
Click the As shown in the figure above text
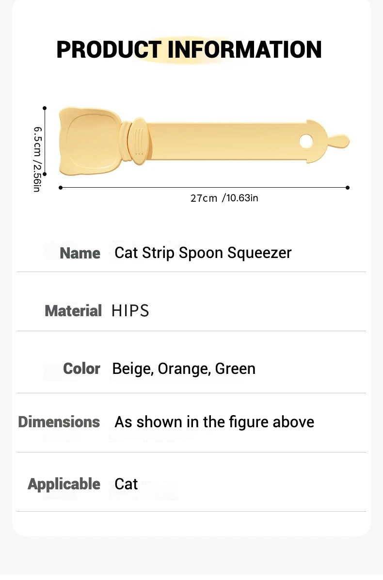[214, 422]
